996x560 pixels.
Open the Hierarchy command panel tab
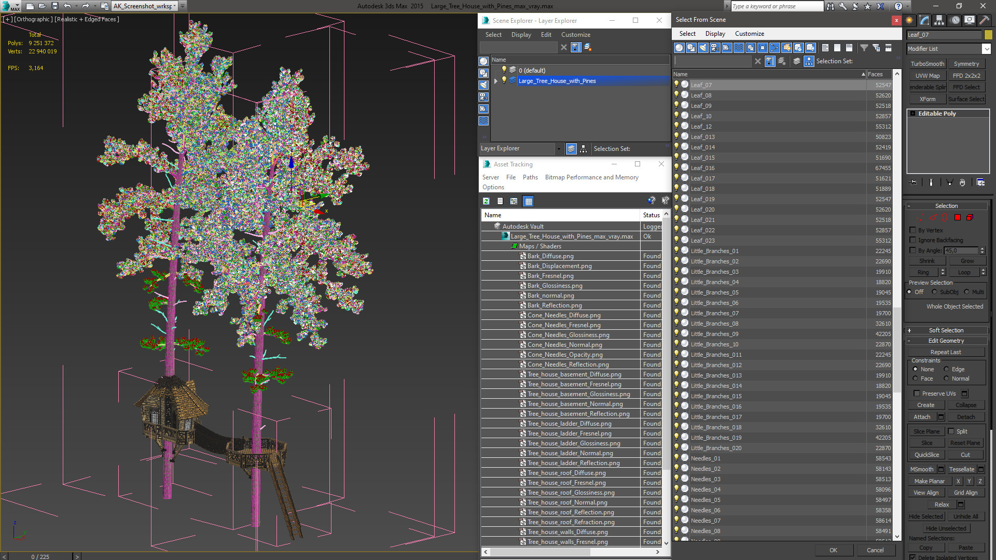[x=939, y=20]
